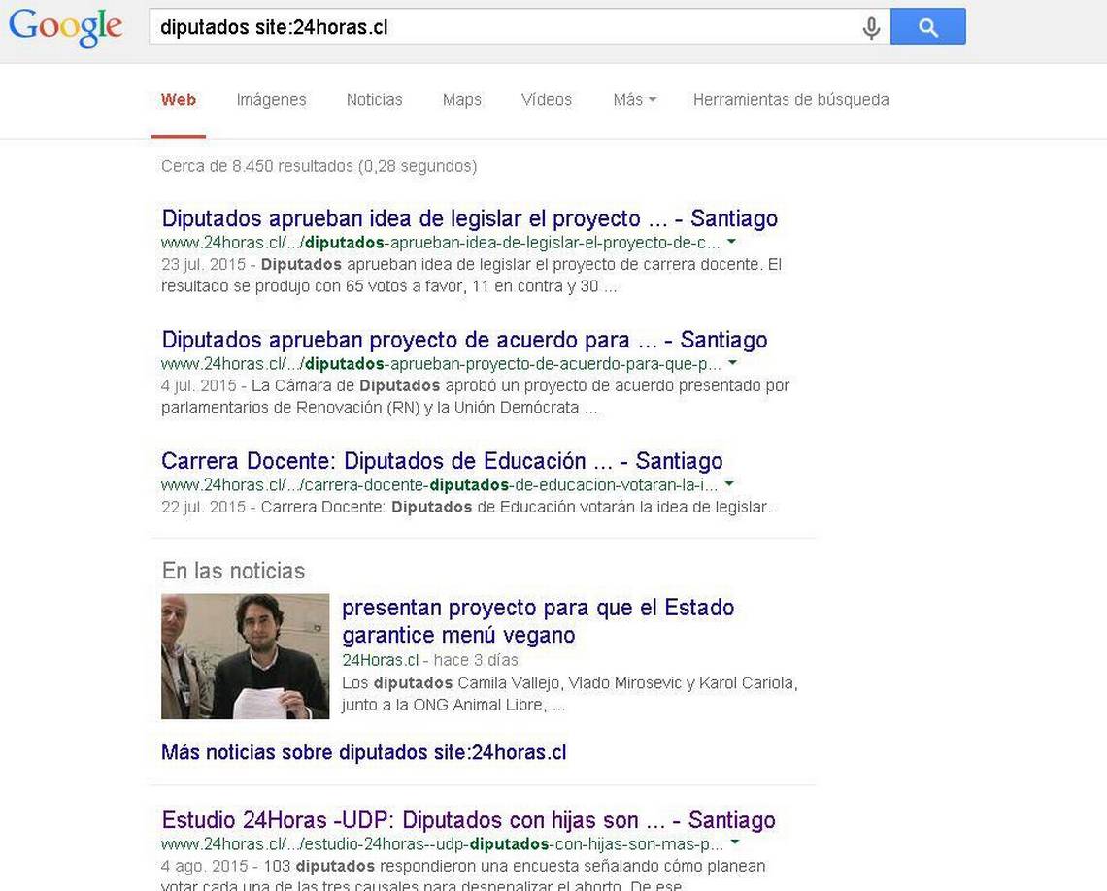Image resolution: width=1107 pixels, height=891 pixels.
Task: Click URL 'www.24horas.cl/.../estudio-24horas--udp-diputados'
Action: pos(443,843)
